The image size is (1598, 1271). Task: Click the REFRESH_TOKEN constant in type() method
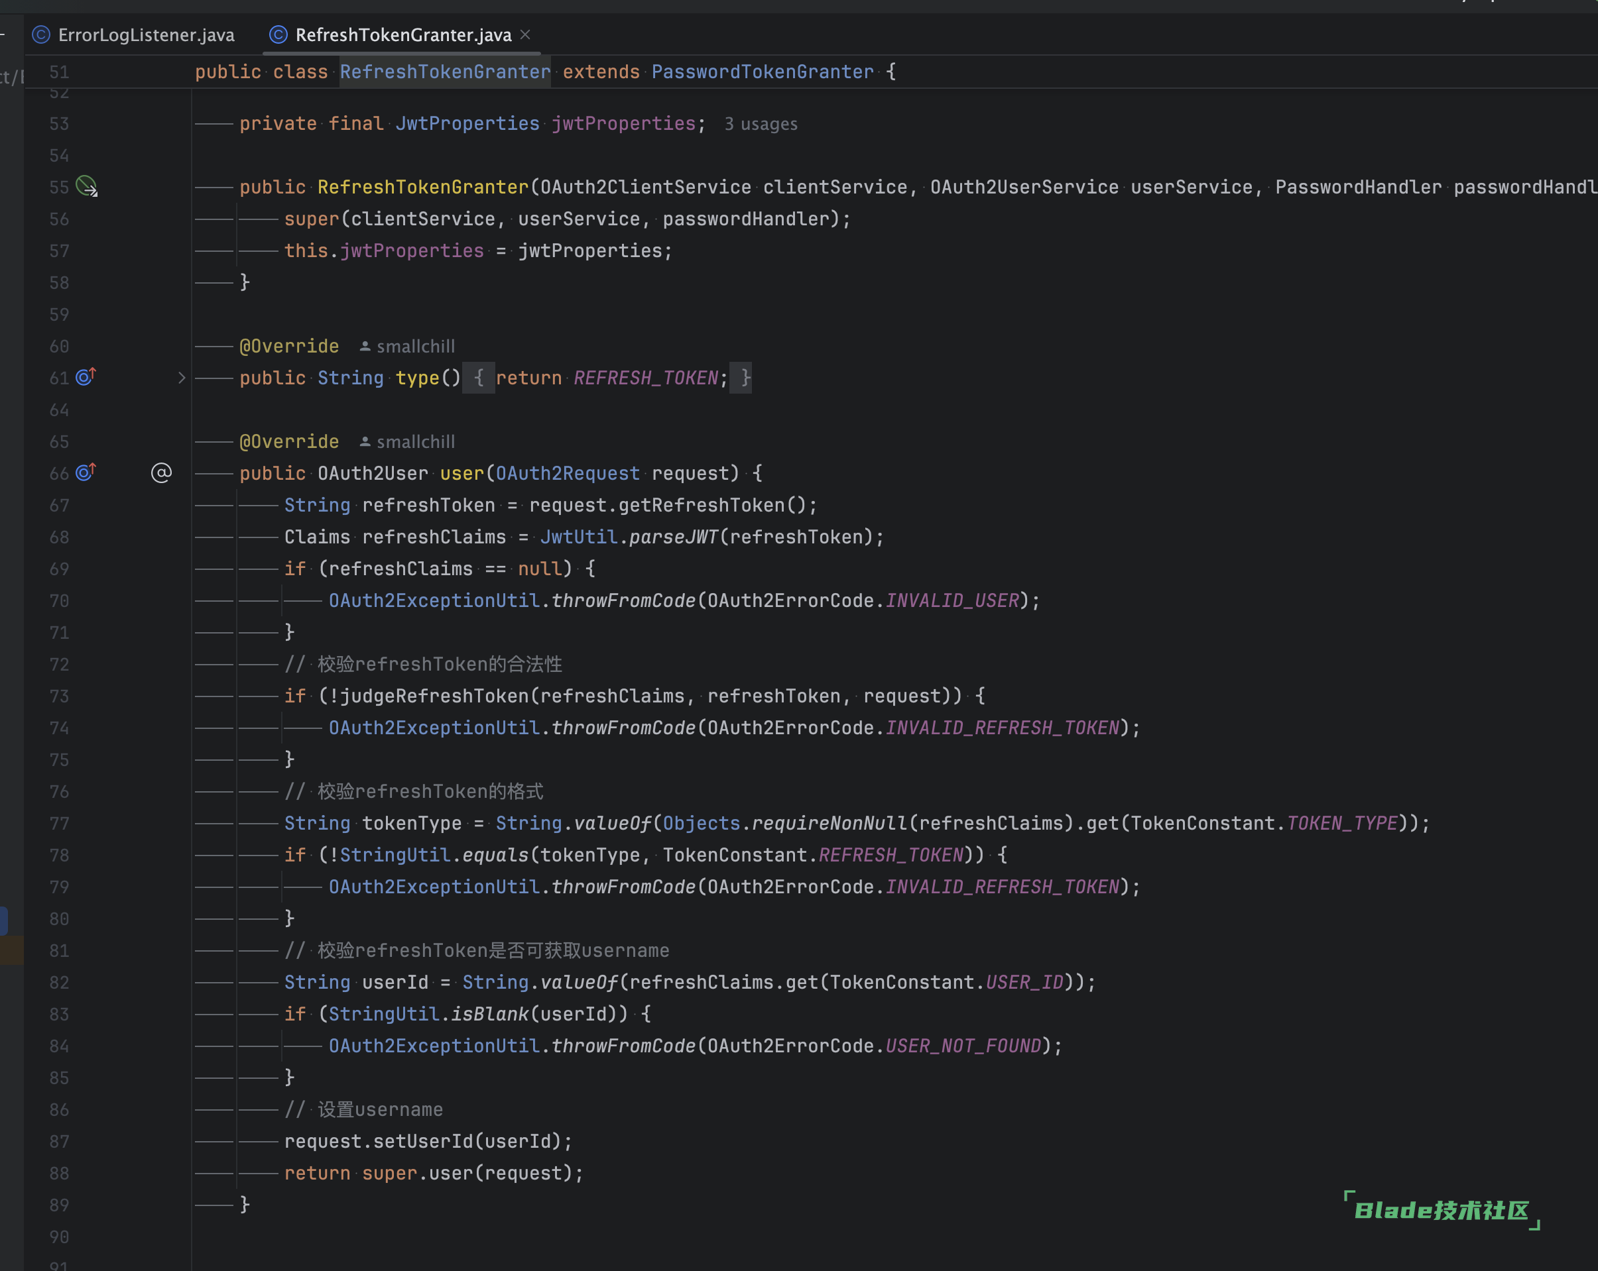click(x=646, y=378)
